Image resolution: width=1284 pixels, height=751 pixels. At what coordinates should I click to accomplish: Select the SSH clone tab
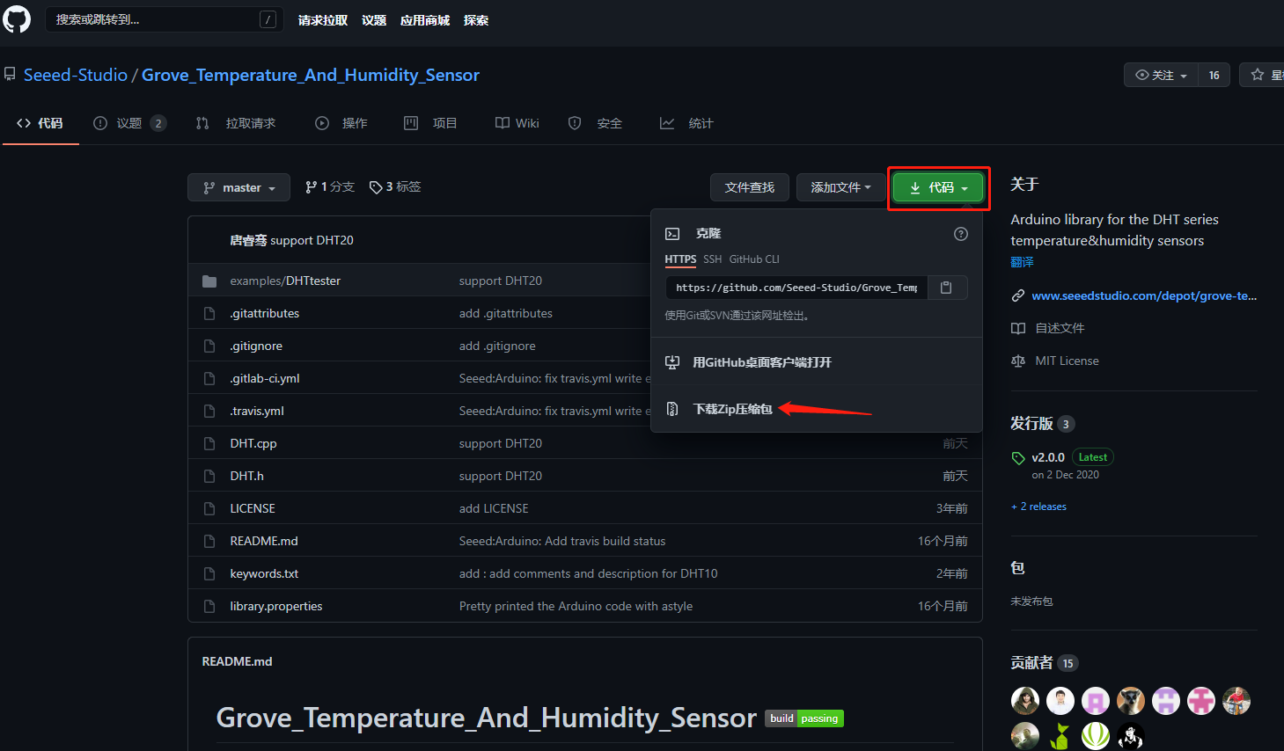(713, 259)
